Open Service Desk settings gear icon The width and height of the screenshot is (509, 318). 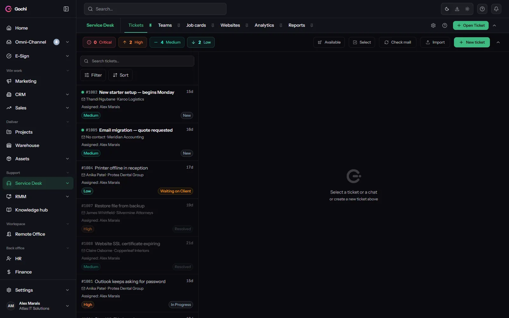tap(433, 25)
